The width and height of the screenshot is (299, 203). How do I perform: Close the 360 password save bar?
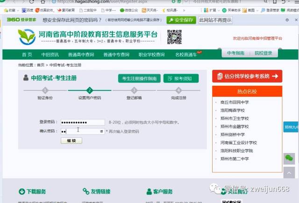pyautogui.click(x=296, y=20)
